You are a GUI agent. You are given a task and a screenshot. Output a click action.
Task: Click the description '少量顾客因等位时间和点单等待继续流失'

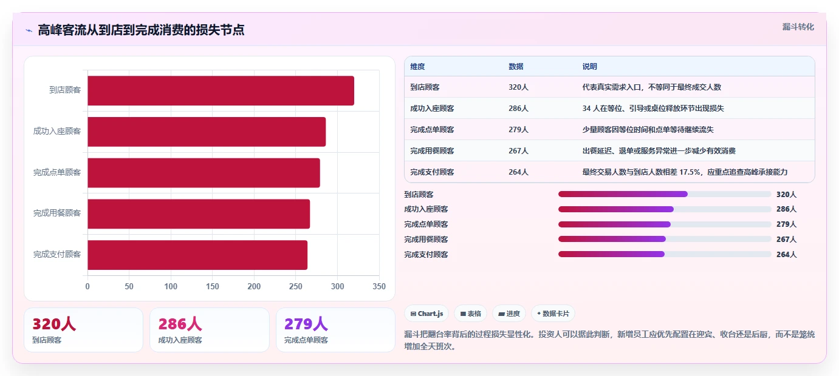click(x=648, y=130)
